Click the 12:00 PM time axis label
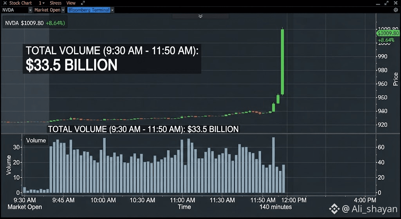 pos(294,200)
